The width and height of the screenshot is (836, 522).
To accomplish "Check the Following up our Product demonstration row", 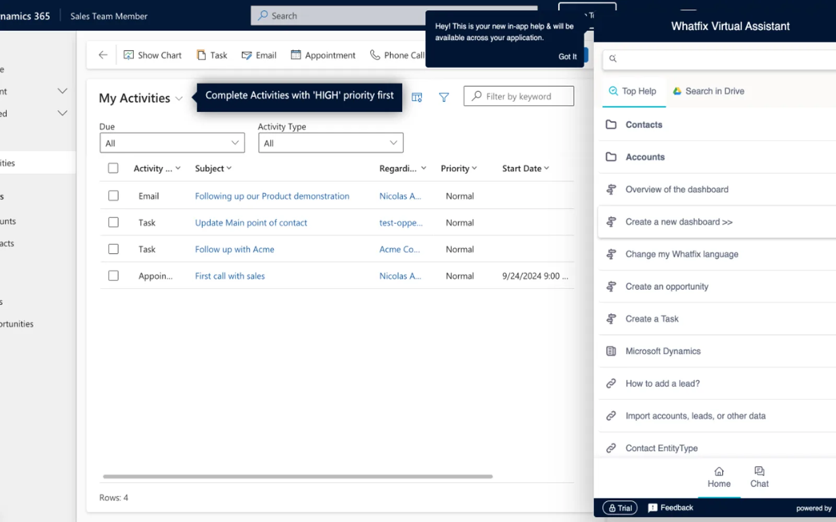I will pos(113,196).
